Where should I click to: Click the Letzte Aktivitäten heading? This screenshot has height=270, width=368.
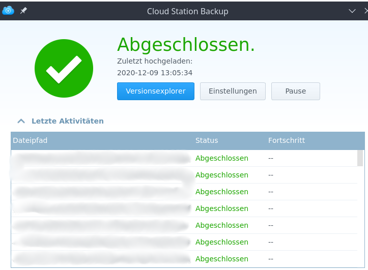[68, 121]
